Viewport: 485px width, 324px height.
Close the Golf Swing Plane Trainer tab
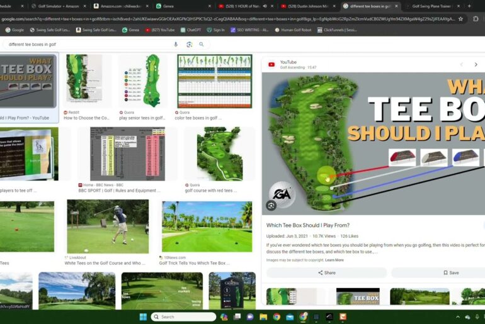(459, 6)
